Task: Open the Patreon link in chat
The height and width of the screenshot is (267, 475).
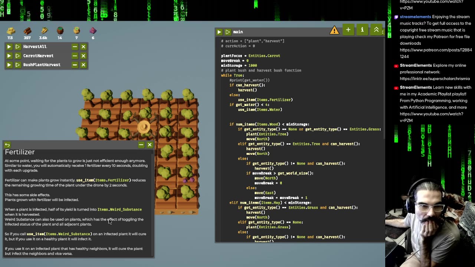Action: click(436, 53)
